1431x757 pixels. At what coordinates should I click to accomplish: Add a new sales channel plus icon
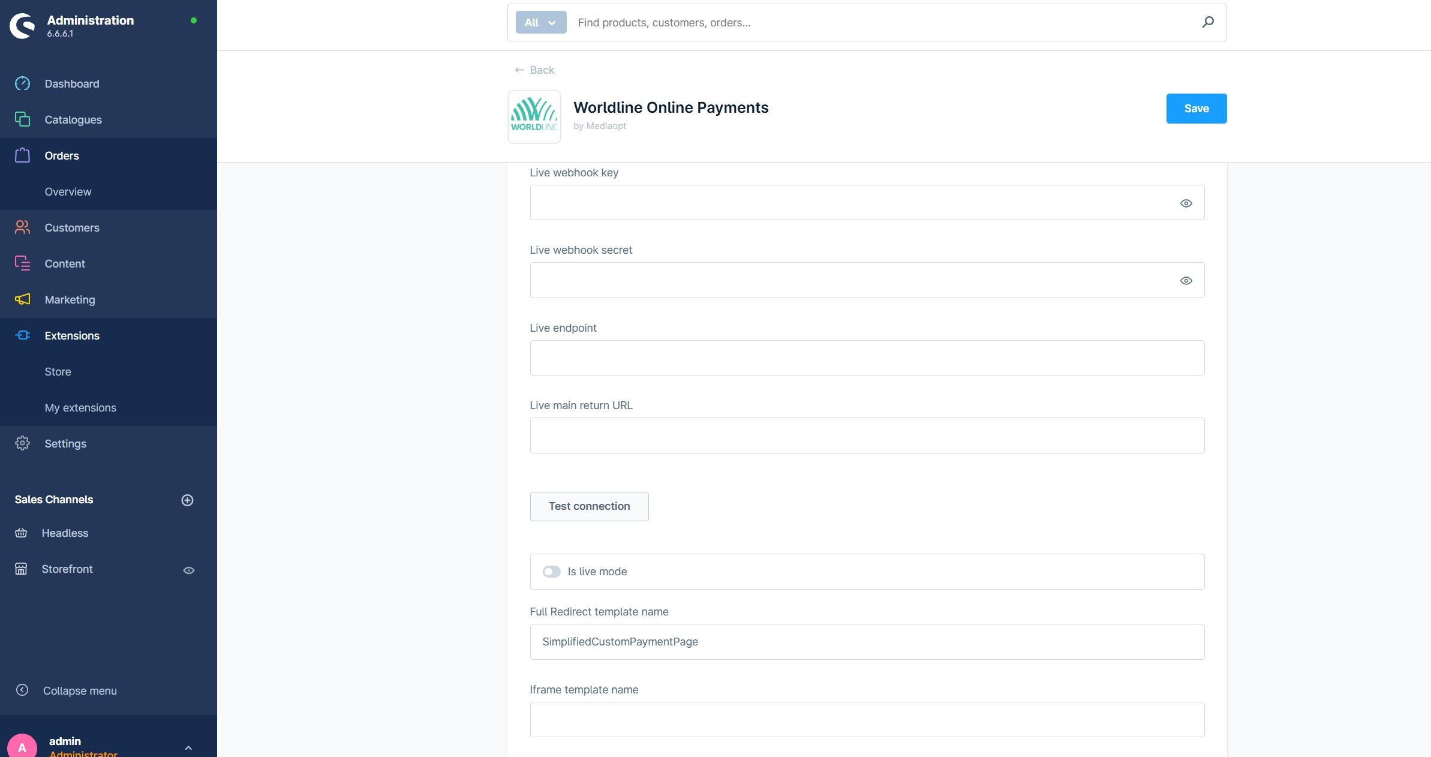pos(187,500)
